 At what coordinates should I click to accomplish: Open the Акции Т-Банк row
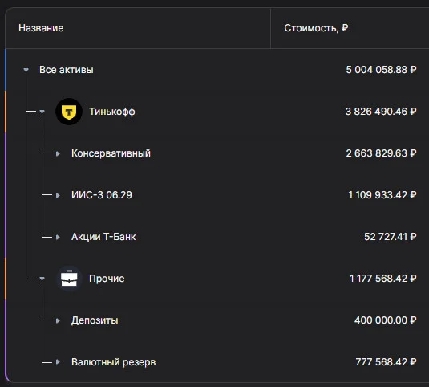pyautogui.click(x=103, y=237)
